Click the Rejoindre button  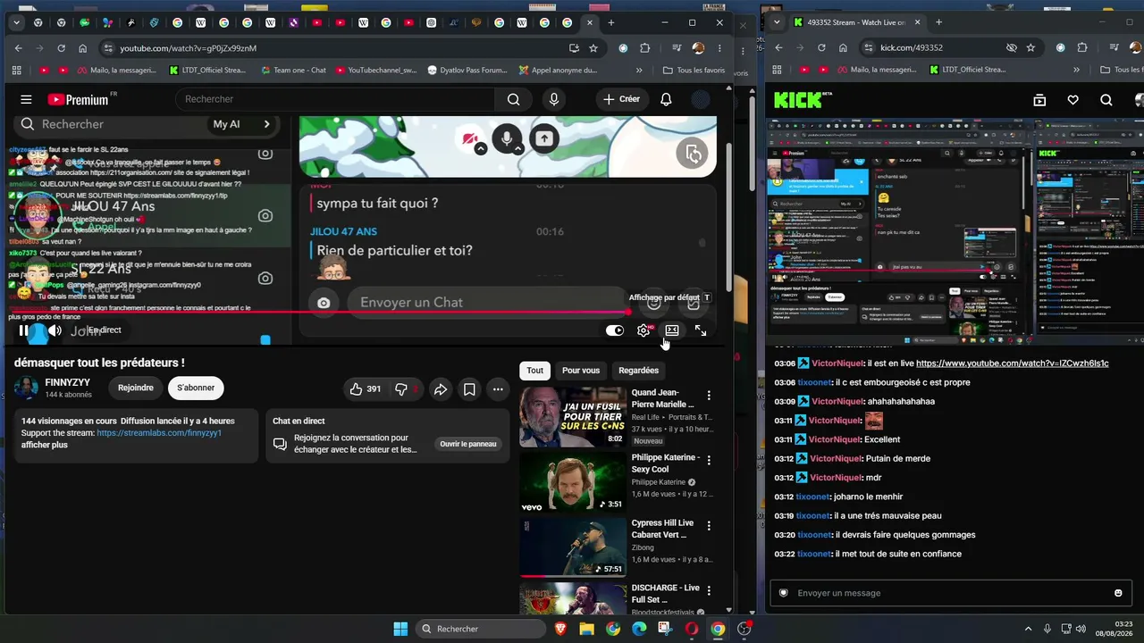(x=136, y=388)
